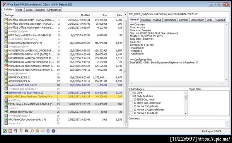Click the pencil note icon in status bar

[43, 131]
